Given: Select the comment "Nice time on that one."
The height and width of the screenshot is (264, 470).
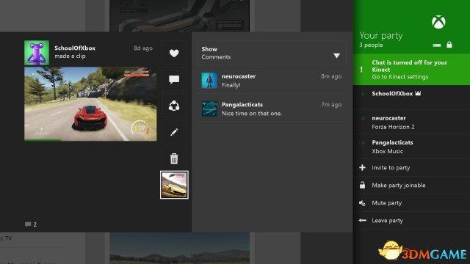Looking at the screenshot, I should 272,109.
